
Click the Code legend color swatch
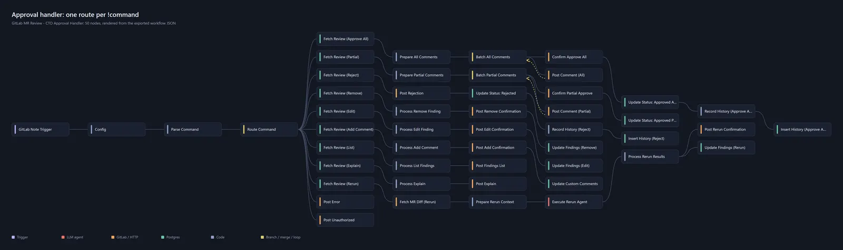tap(212, 237)
